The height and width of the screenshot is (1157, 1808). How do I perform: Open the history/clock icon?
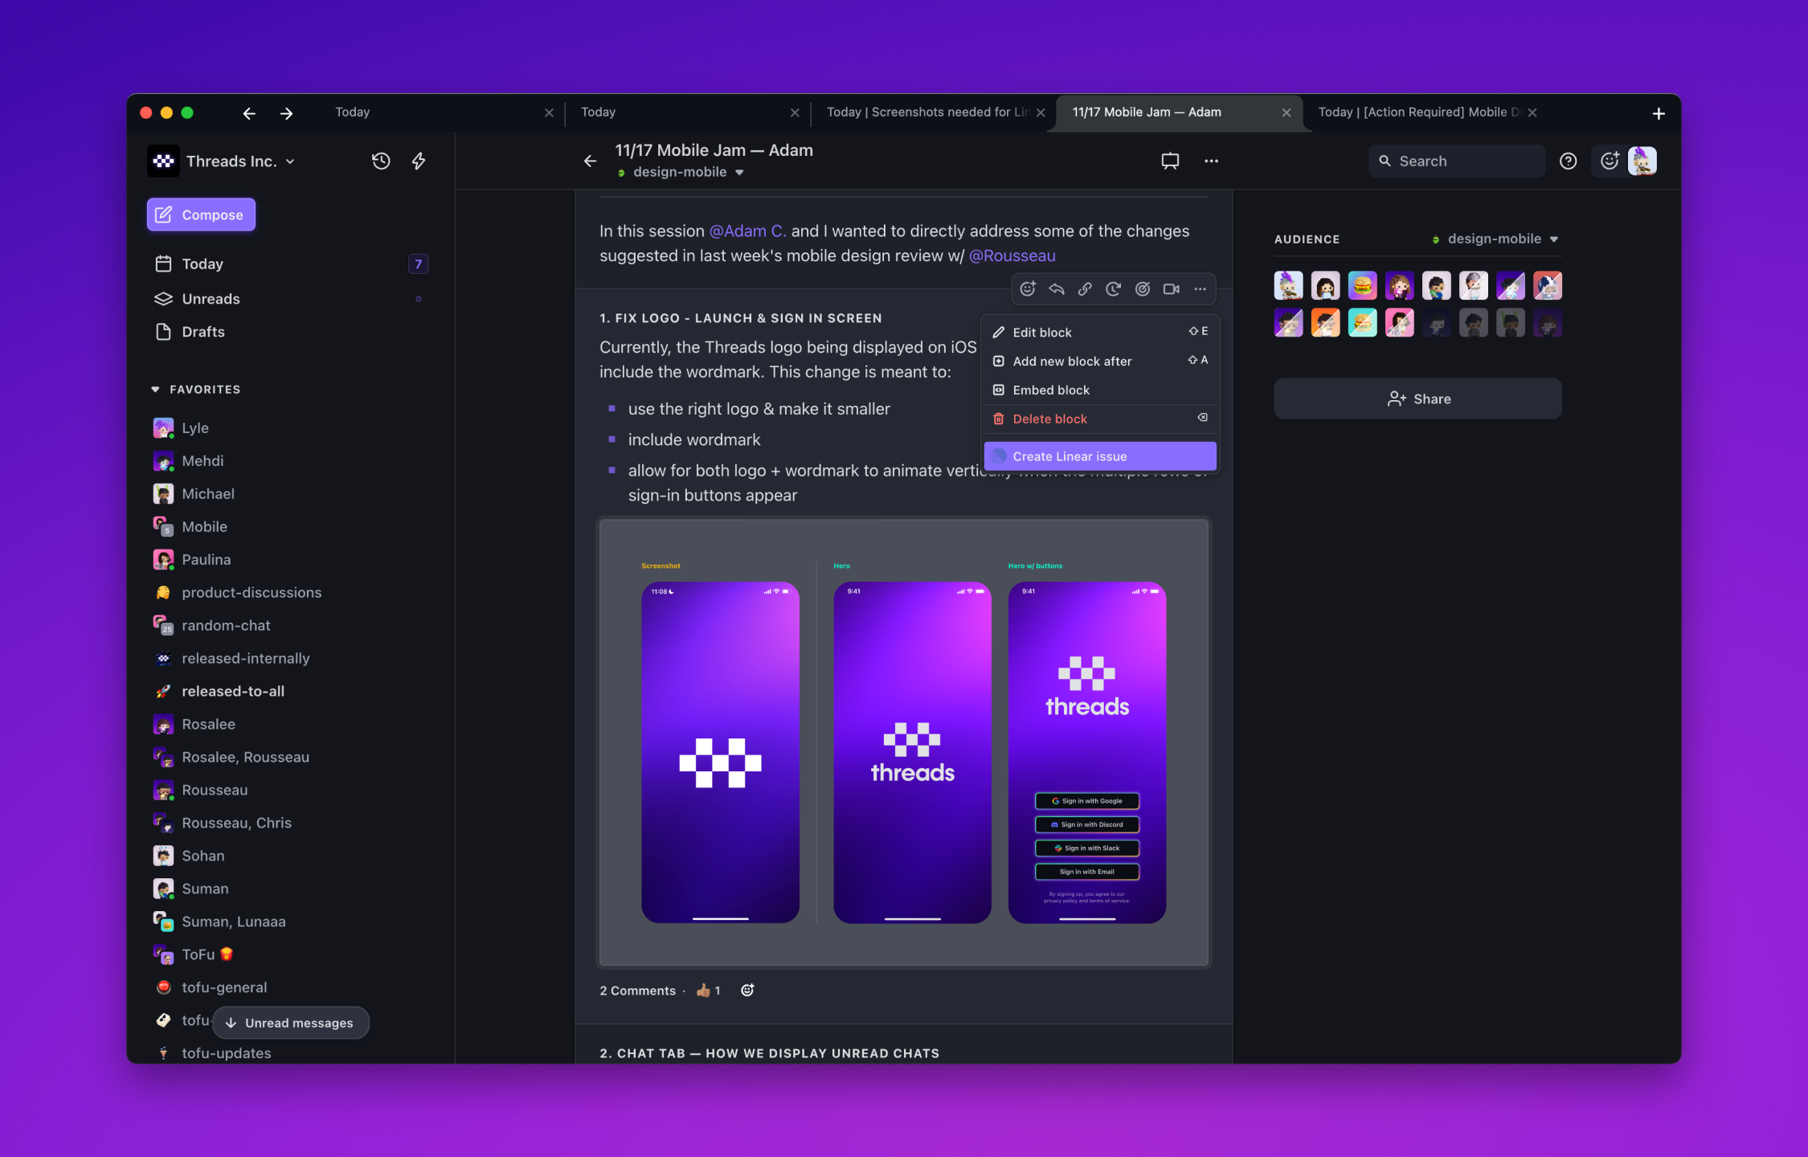click(x=381, y=159)
